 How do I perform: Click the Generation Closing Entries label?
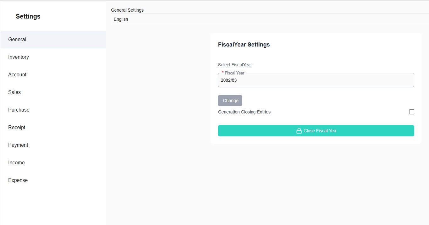pyautogui.click(x=244, y=112)
